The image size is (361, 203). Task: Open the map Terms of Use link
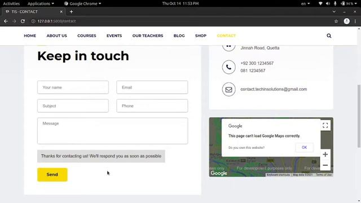[x=324, y=175]
